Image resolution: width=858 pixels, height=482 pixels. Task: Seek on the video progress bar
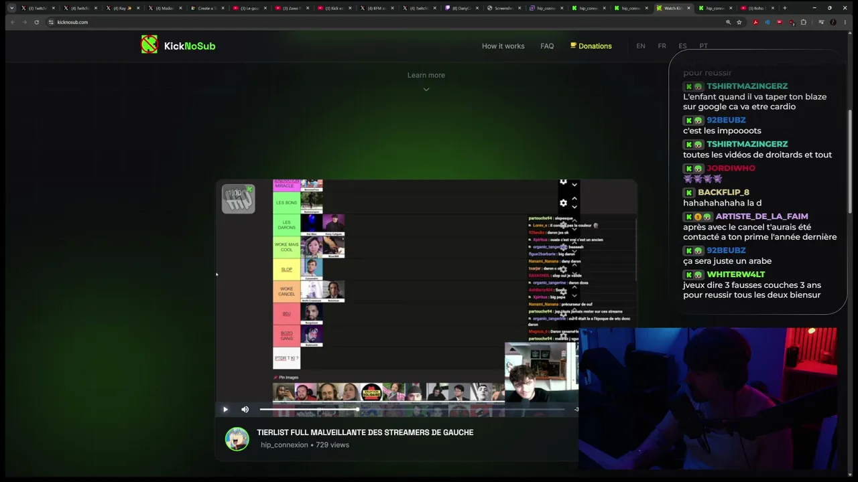412,409
